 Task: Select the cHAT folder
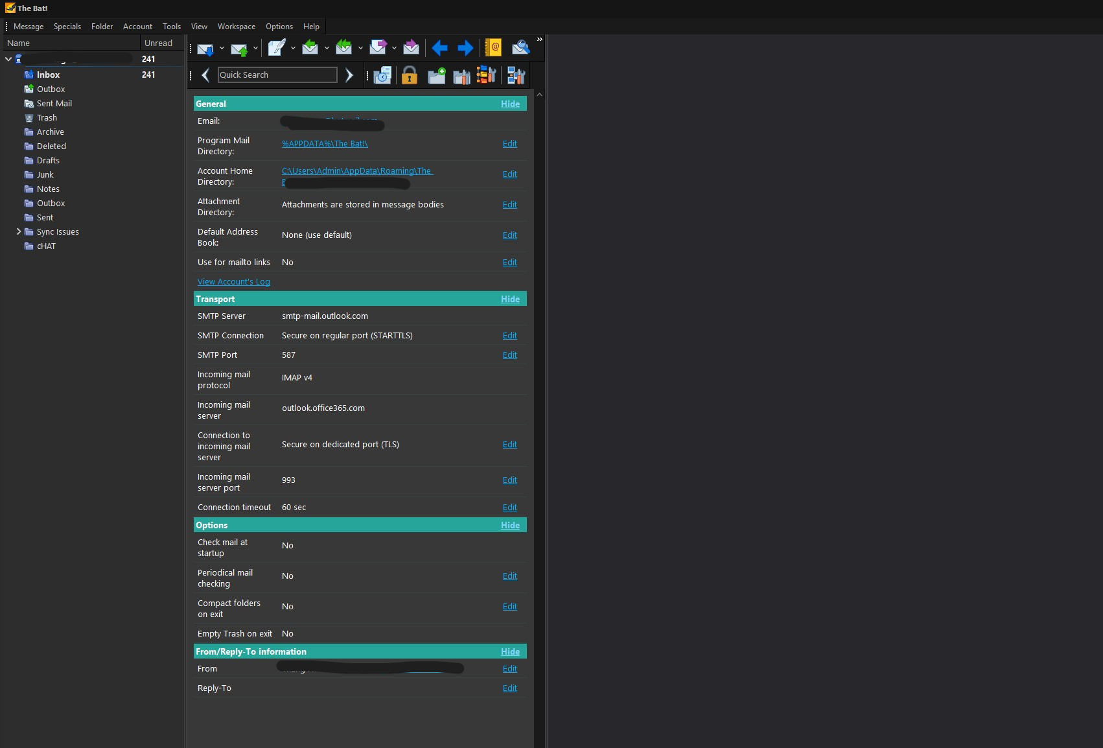pos(46,246)
